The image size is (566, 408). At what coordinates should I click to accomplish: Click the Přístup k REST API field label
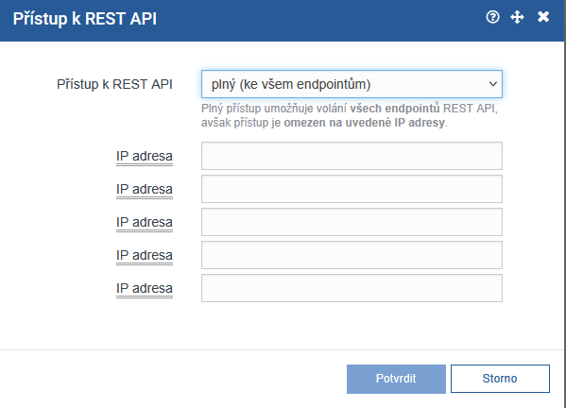114,84
